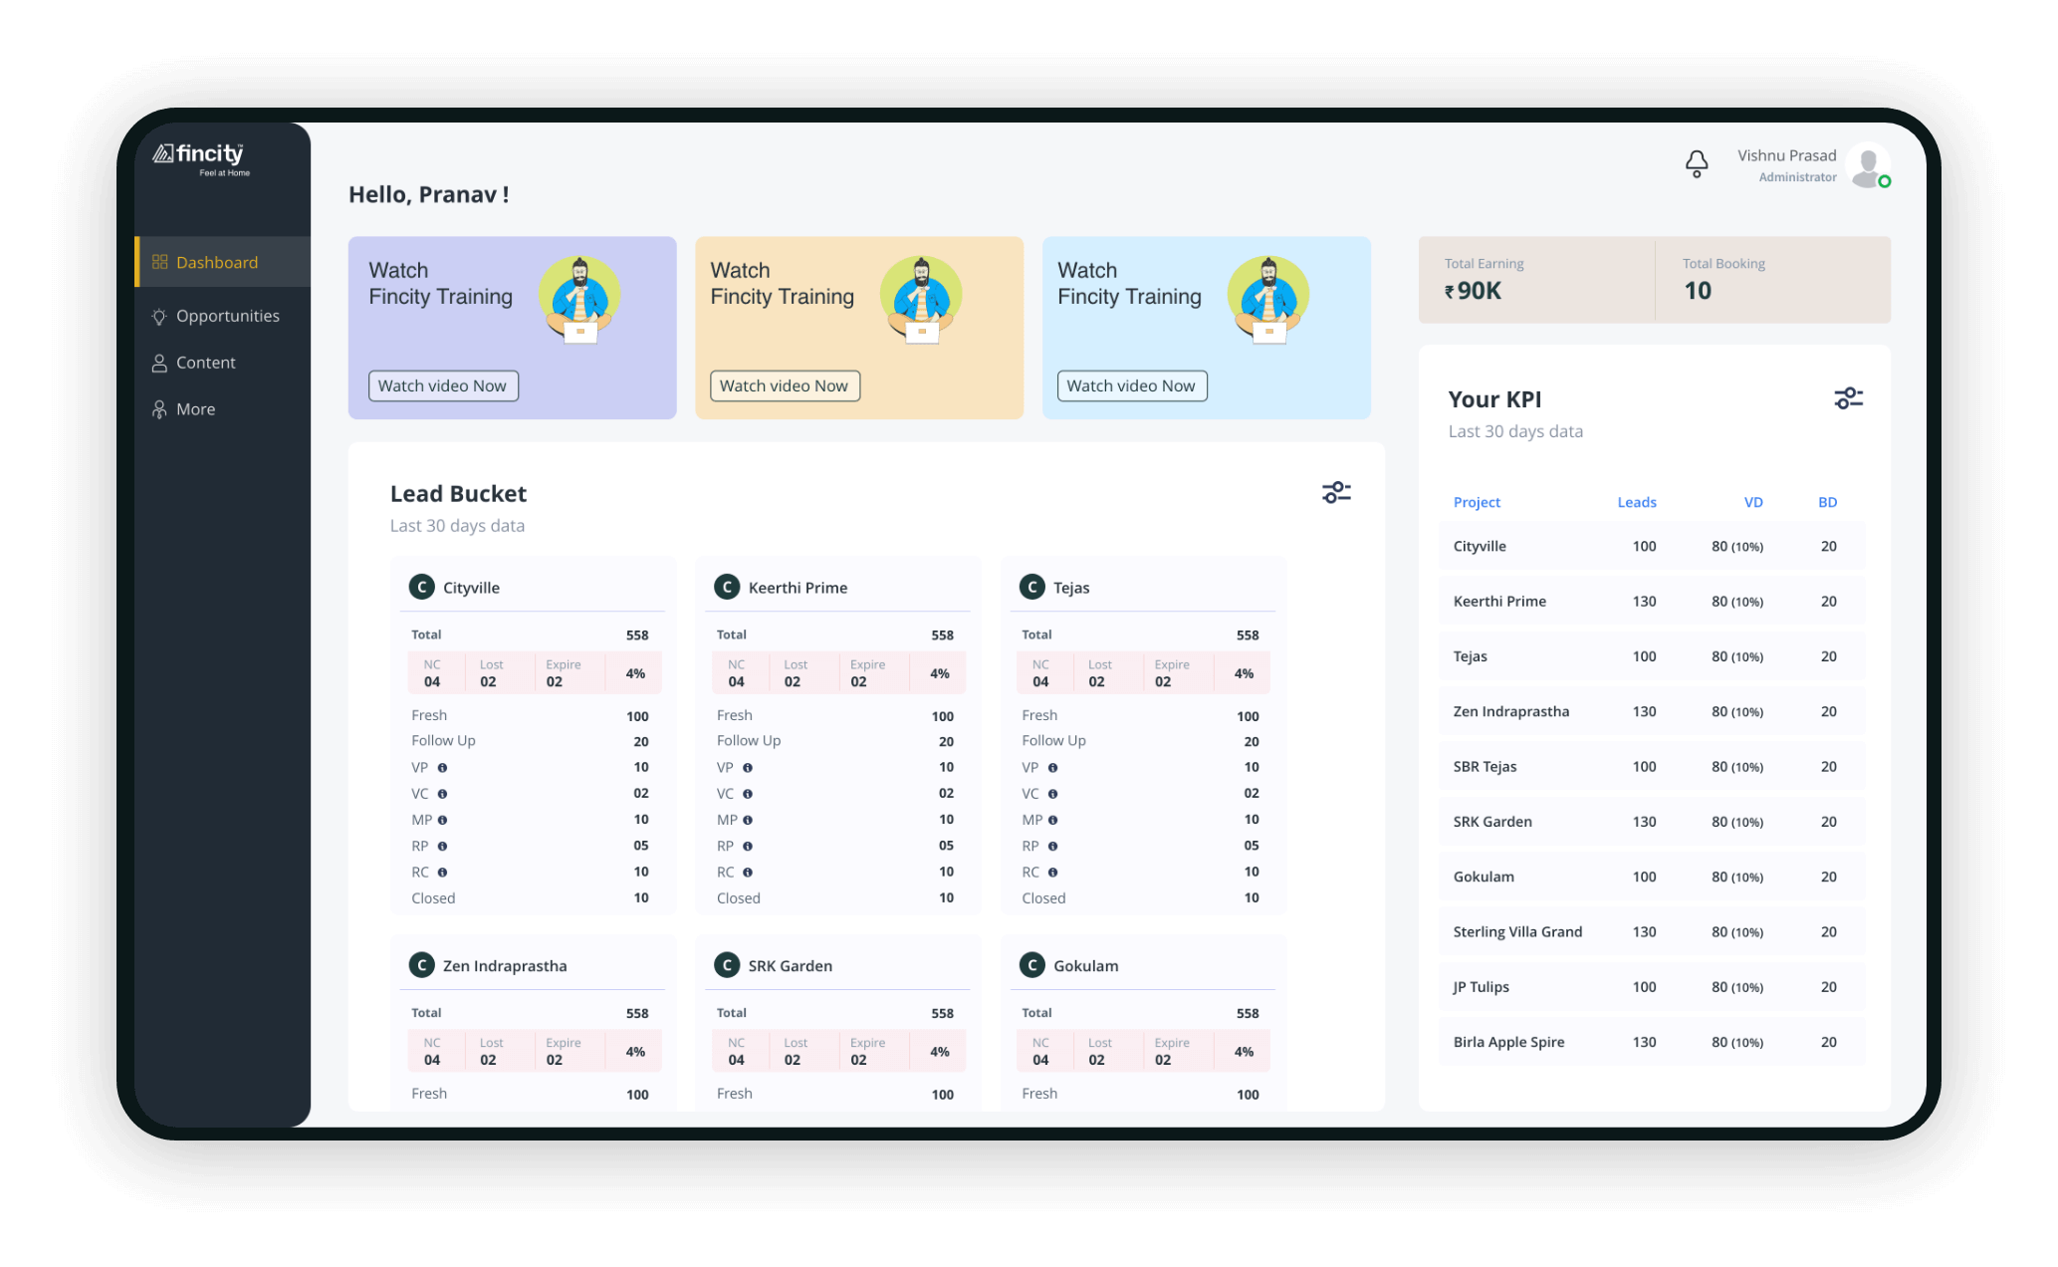Select Birla Apple Spire KPI row
The height and width of the screenshot is (1267, 2058).
pos(1653,1042)
